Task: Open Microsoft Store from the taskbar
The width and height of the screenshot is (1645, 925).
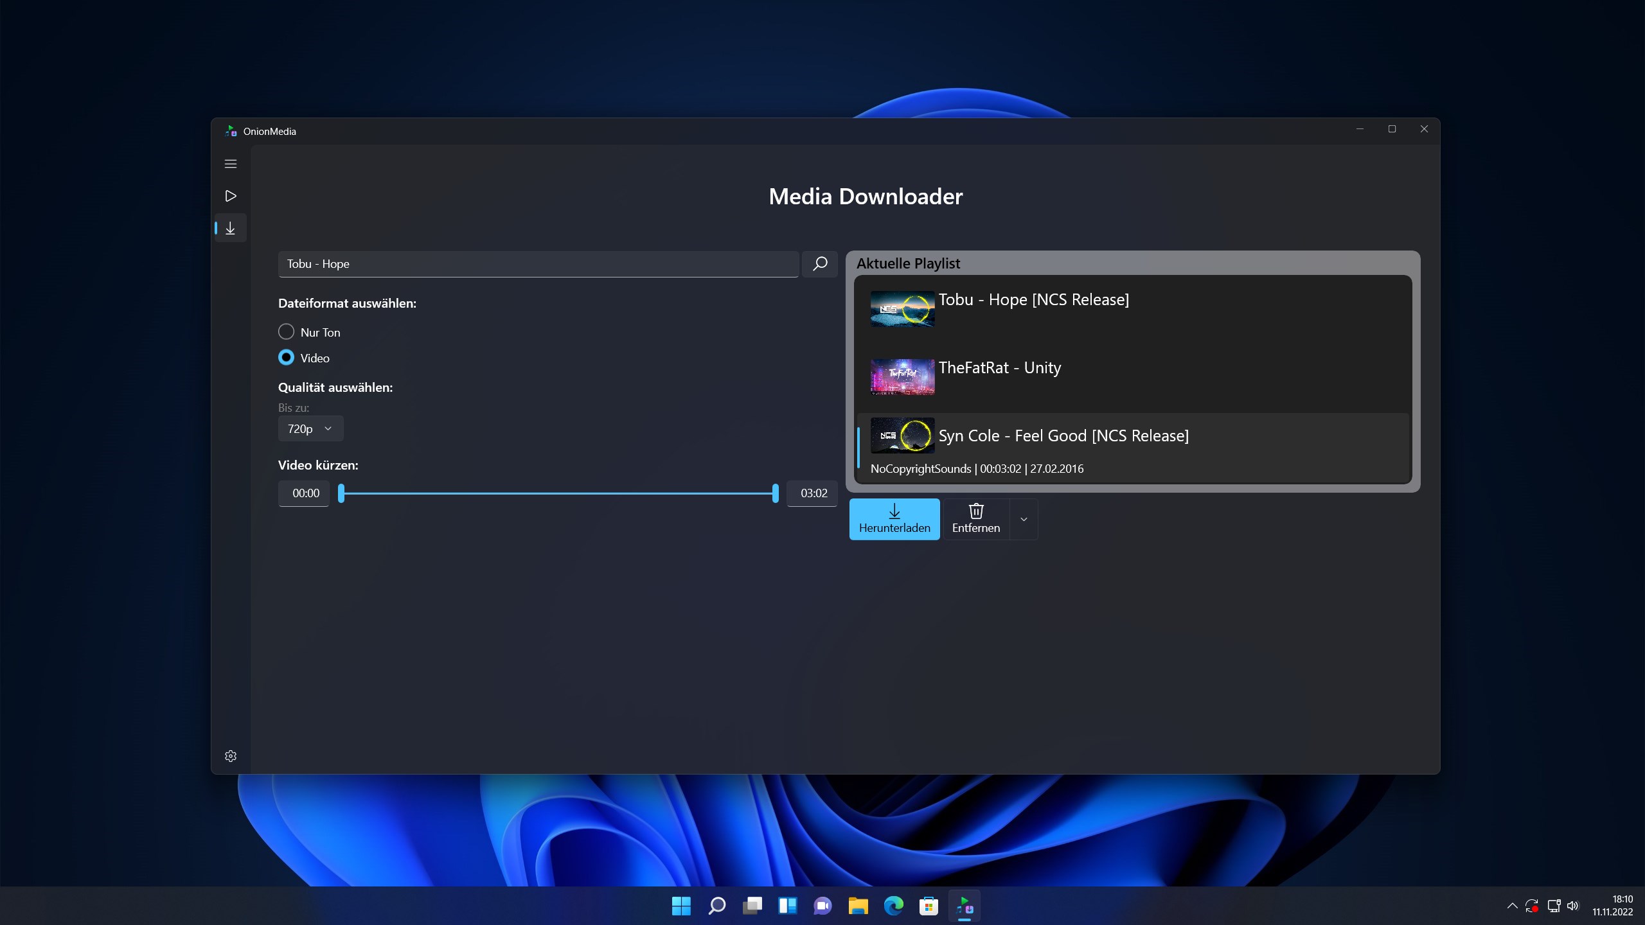Action: pyautogui.click(x=929, y=906)
